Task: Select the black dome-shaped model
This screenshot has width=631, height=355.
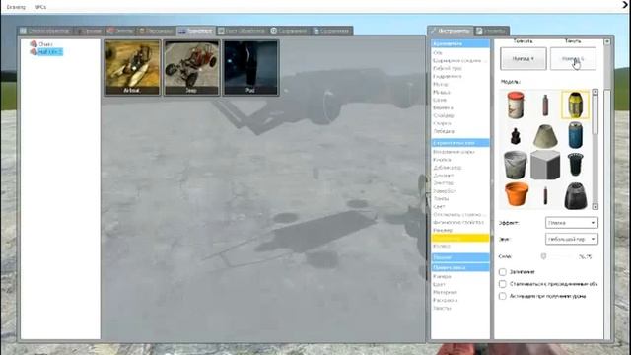Action: [x=576, y=195]
